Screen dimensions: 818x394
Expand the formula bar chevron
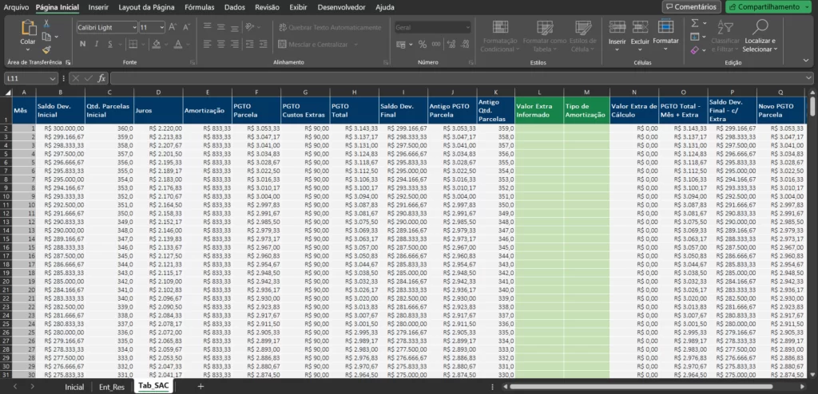[x=809, y=78]
